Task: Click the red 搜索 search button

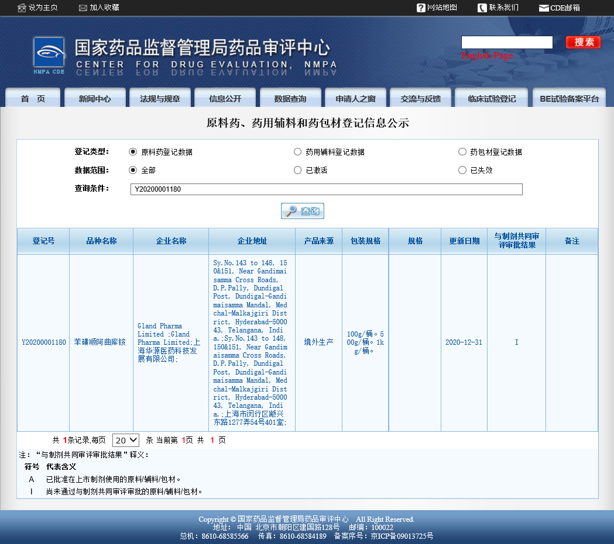Action: point(582,42)
